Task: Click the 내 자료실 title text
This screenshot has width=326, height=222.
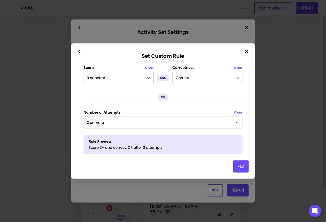Action: (x=27, y=8)
